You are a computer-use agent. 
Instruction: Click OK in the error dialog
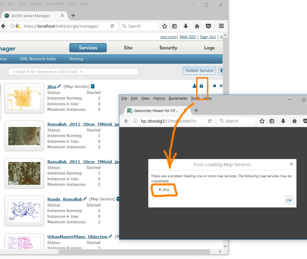tap(289, 200)
